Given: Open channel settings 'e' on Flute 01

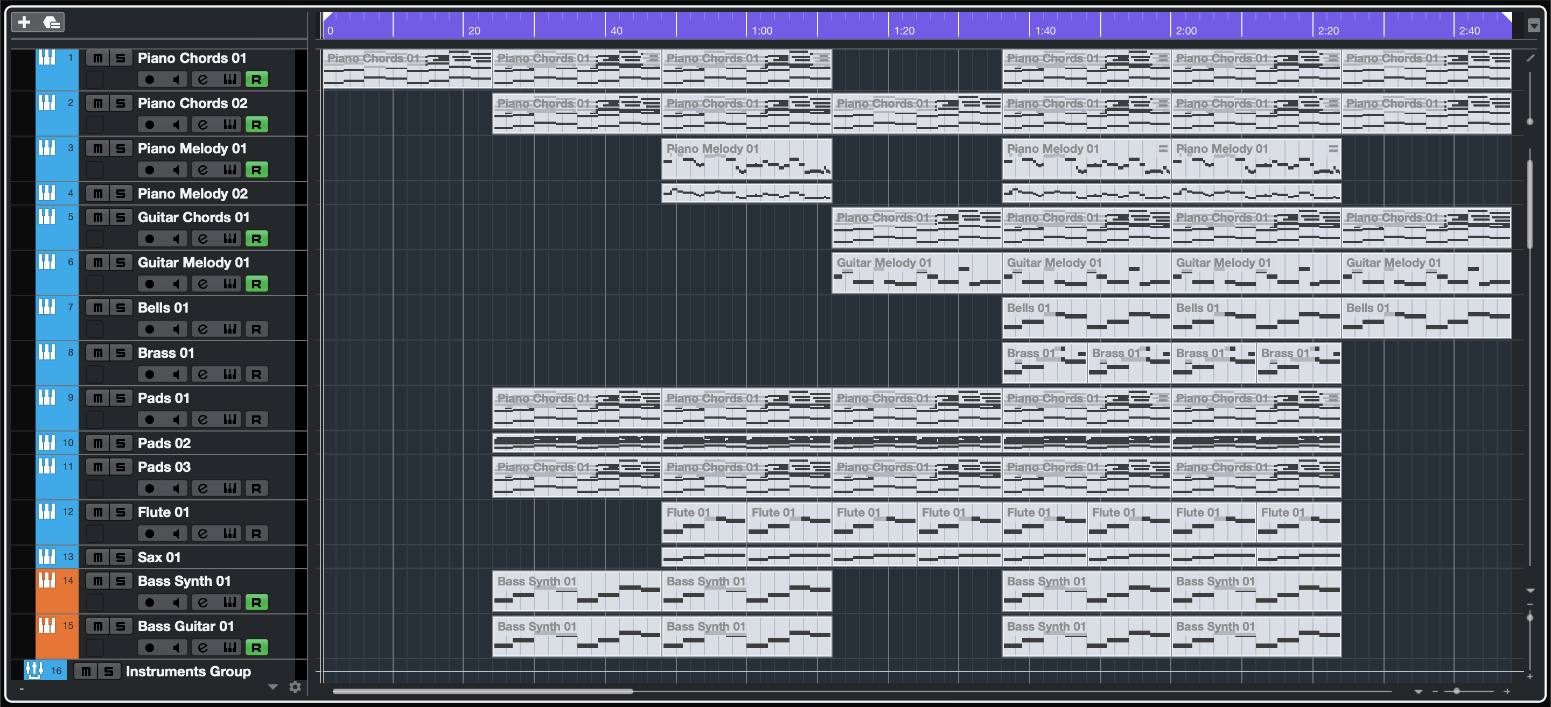Looking at the screenshot, I should pos(203,533).
